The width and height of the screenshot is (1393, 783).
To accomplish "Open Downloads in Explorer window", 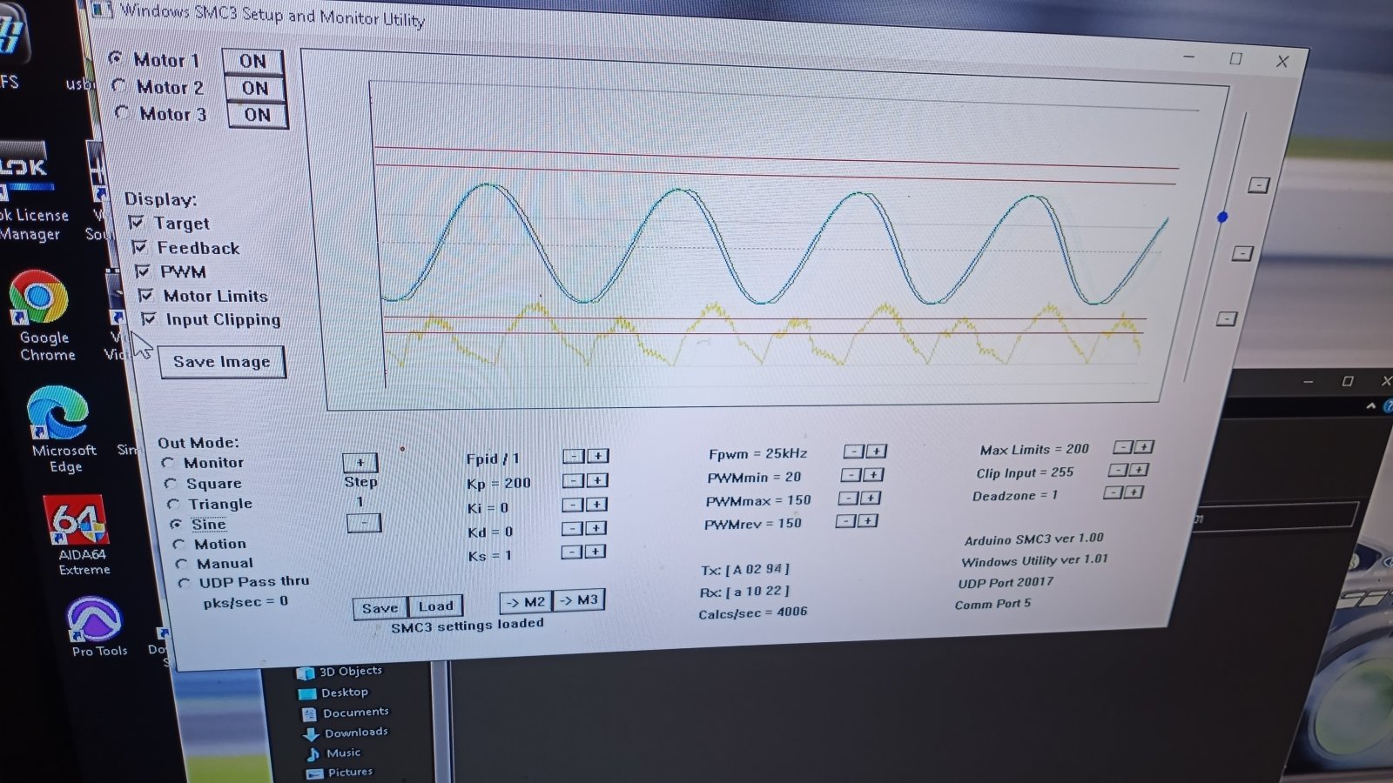I will point(347,733).
